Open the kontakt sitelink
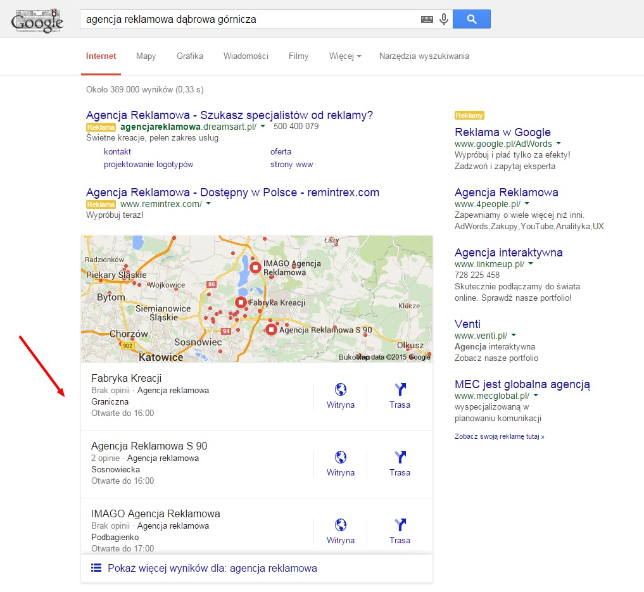 117,151
